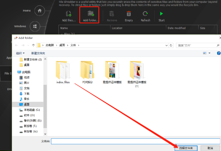Confirm with the 选择文件夹 button
The width and height of the screenshot is (221, 151).
[x=186, y=148]
